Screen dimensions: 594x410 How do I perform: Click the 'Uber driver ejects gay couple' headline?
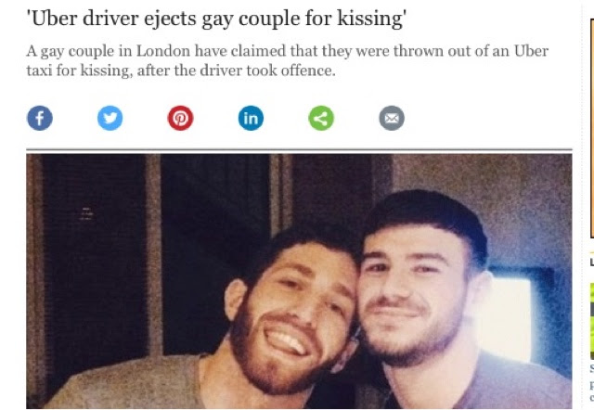pos(216,19)
